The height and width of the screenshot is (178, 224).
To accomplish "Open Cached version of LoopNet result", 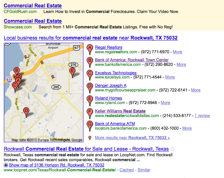I will coord(127,170).
